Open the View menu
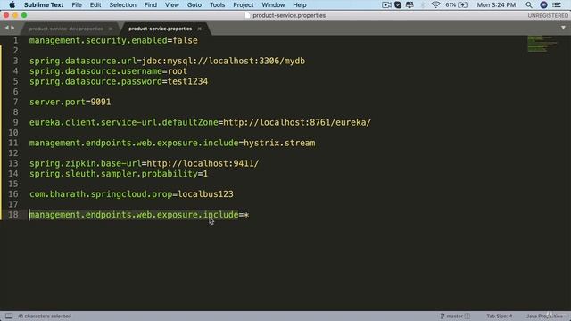The image size is (571, 321). 172,4
